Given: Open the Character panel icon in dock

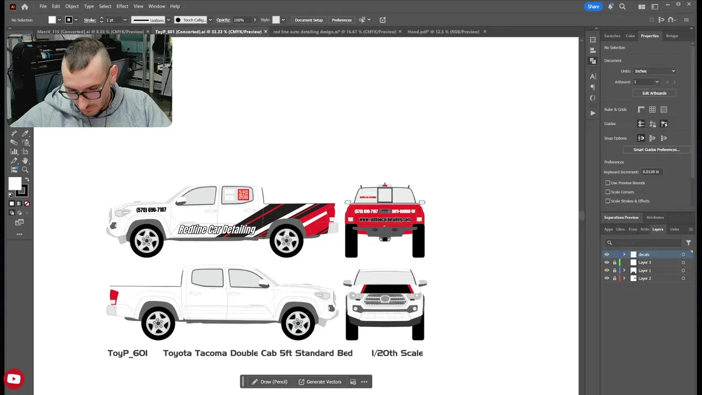Looking at the screenshot, I should (593, 76).
